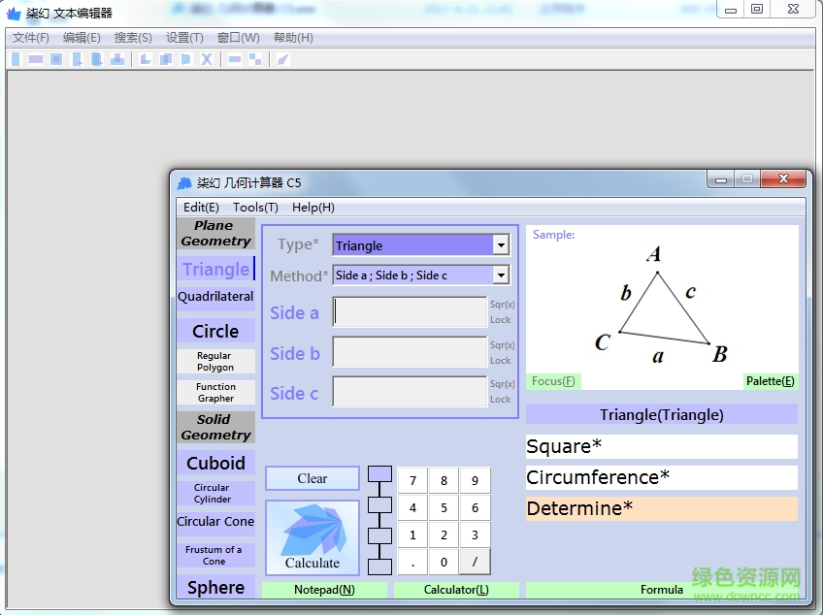The image size is (823, 615).
Task: Click the triangle sample diagram
Action: [661, 306]
